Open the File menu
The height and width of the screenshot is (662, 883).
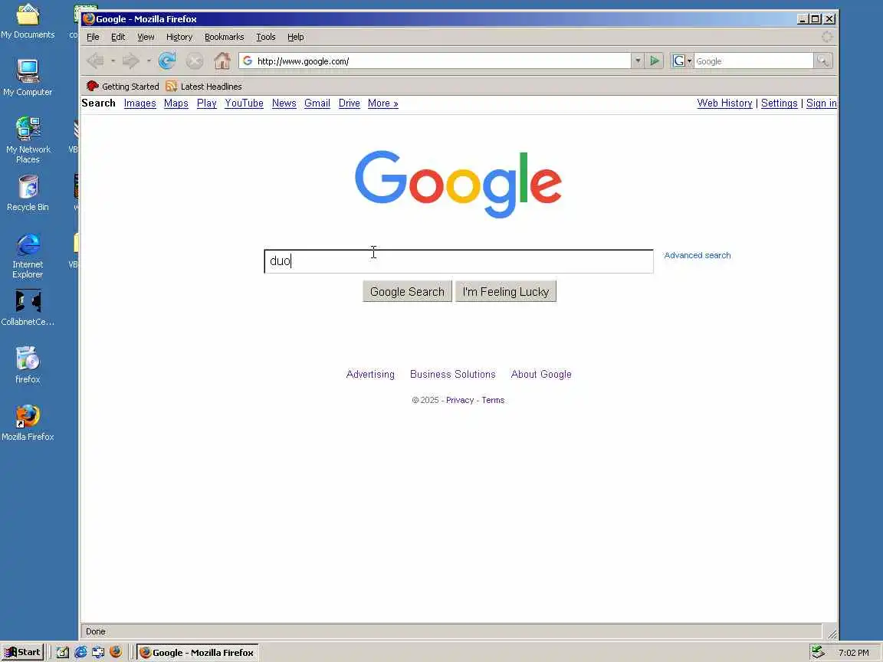click(x=93, y=37)
